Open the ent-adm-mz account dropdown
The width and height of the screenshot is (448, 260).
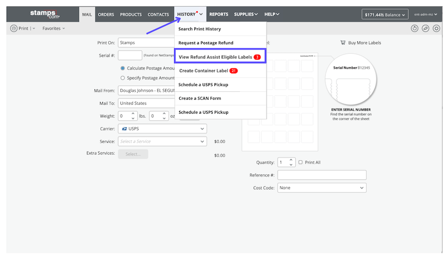click(x=426, y=15)
